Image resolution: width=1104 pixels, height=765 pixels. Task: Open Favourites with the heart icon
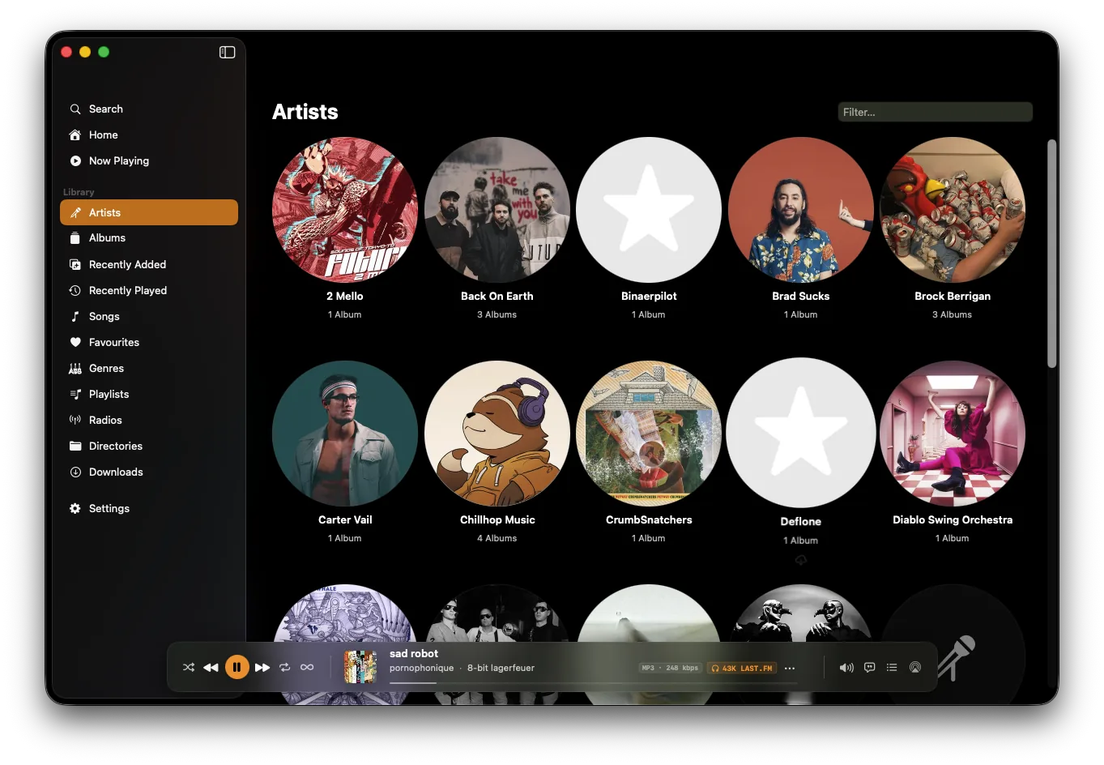click(x=149, y=342)
